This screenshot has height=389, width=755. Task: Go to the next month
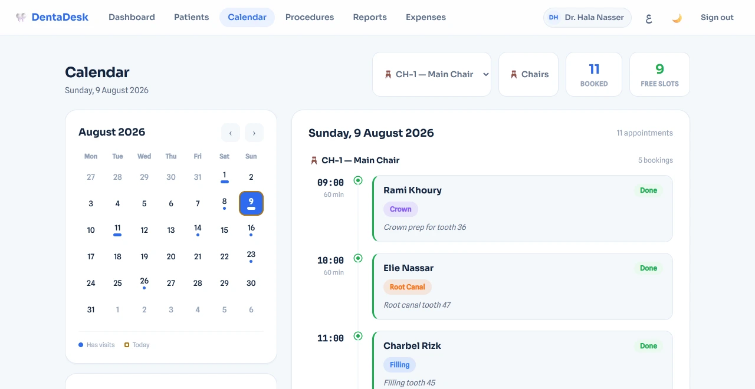254,133
